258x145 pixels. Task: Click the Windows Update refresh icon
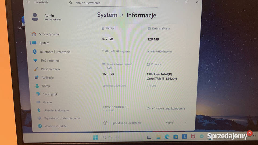coord(40,126)
